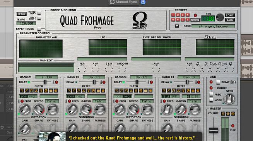Toggle the Band #1 Freq sync red LED
253x141 pixels.
pos(22,101)
